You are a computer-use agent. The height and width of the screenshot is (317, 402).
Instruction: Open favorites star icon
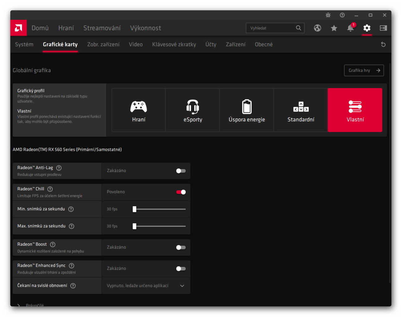(334, 28)
